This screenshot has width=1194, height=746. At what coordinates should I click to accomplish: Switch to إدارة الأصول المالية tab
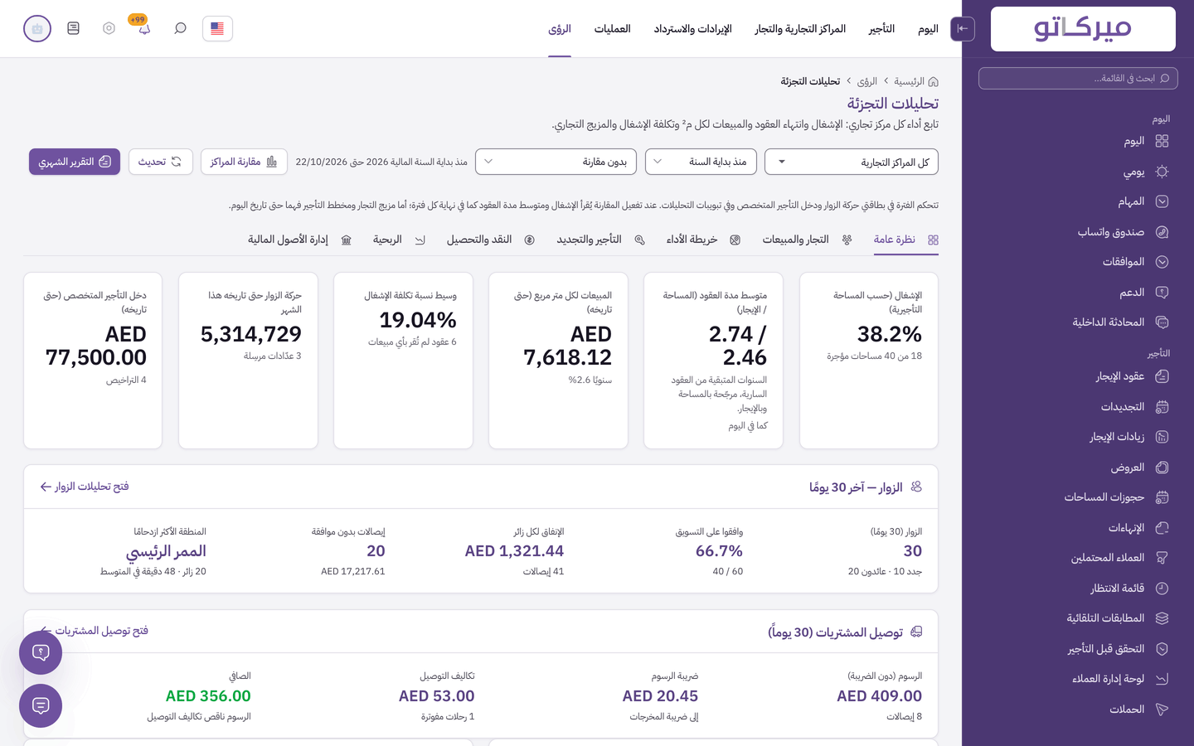[300, 240]
